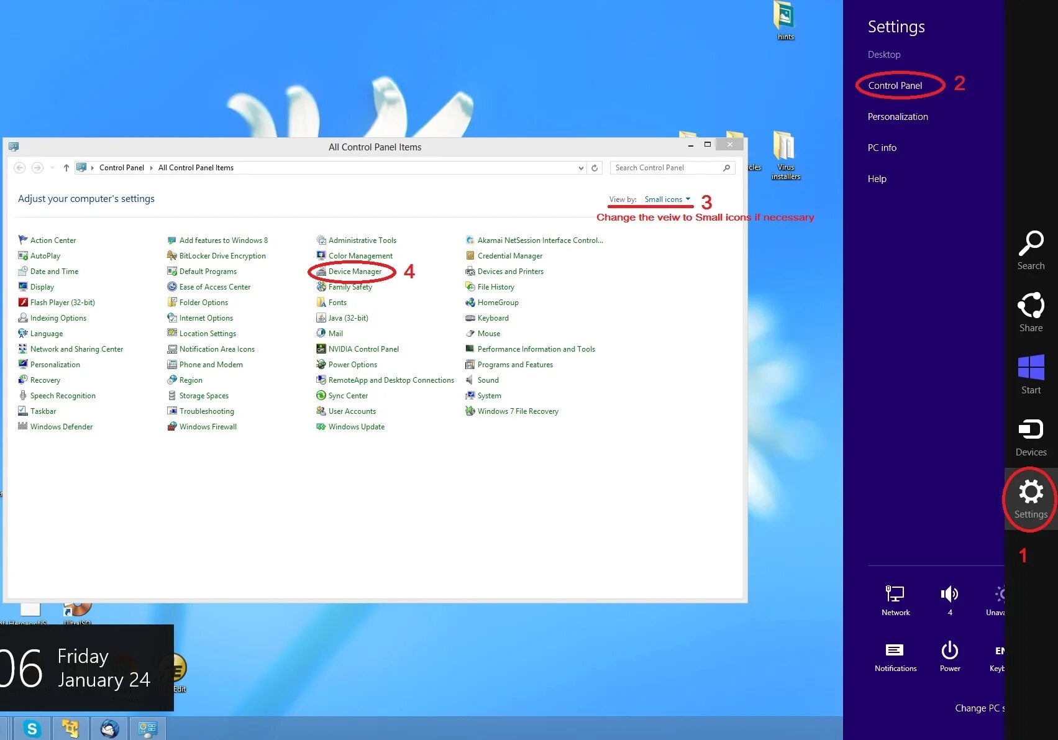
Task: Open Device Manager
Action: pyautogui.click(x=349, y=272)
